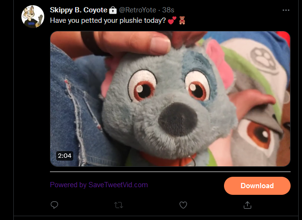Open Skippy B. Coyote's profile avatar
Screen dimensions: 302x220
33,17
